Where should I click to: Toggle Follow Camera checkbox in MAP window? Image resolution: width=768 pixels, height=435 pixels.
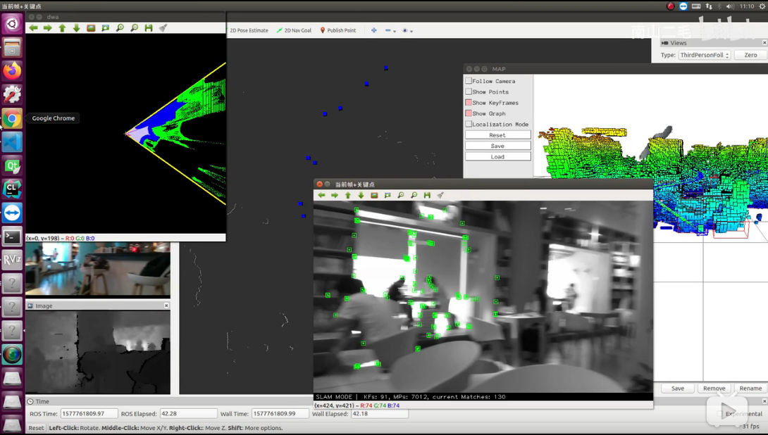469,81
